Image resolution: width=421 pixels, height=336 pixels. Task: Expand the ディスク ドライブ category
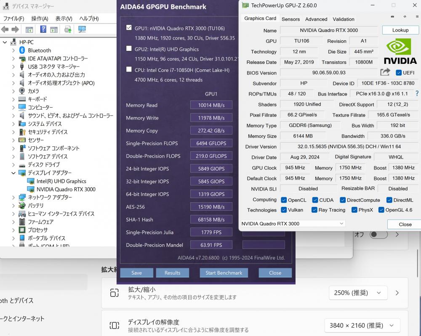(13, 164)
